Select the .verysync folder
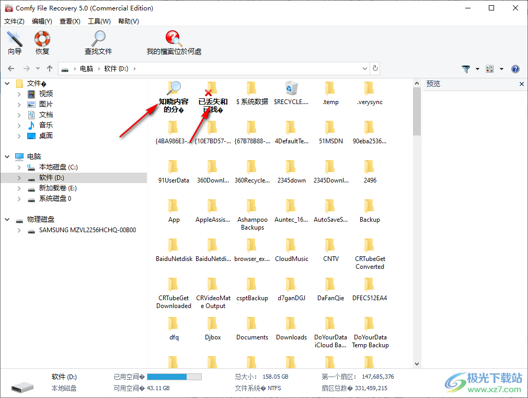This screenshot has width=528, height=398. click(x=370, y=93)
